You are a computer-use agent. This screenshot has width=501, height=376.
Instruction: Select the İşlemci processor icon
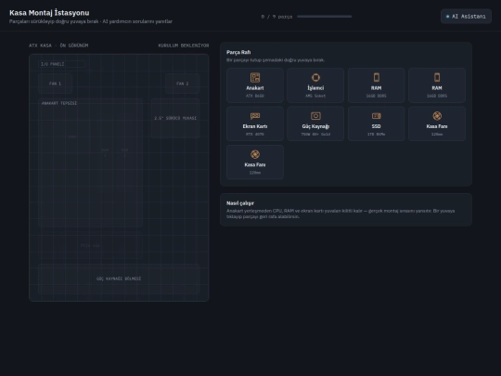[x=315, y=77]
